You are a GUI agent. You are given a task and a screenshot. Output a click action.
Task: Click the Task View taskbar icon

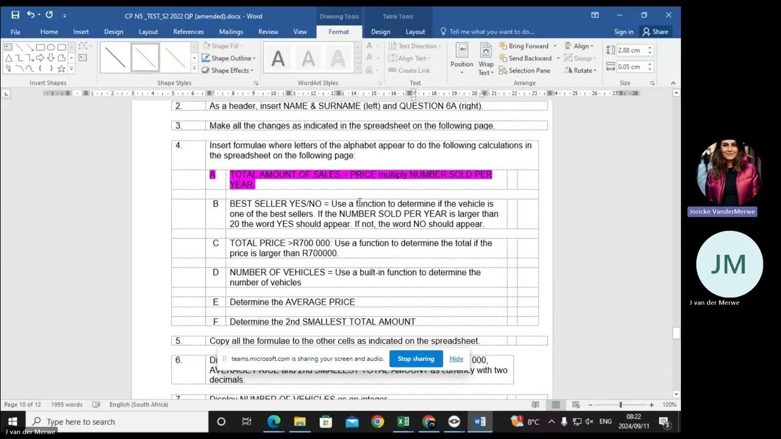[x=247, y=421]
